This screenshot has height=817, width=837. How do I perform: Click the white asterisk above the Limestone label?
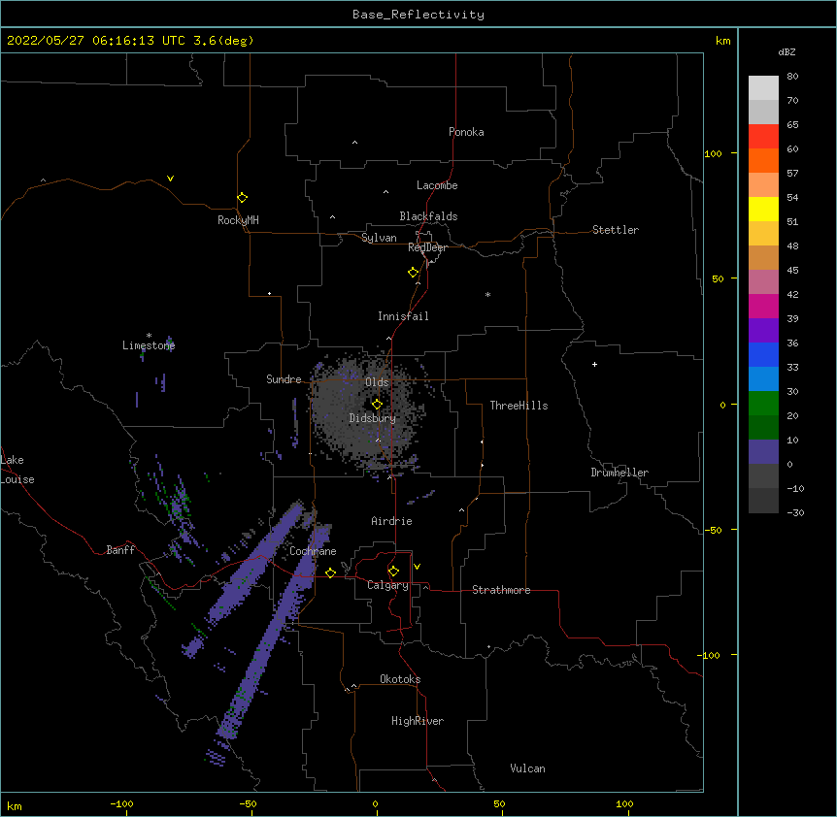click(149, 336)
